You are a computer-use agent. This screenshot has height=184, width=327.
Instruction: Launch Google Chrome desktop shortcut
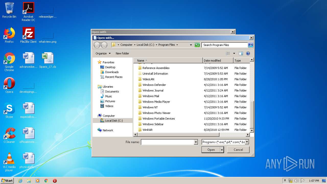9,62
